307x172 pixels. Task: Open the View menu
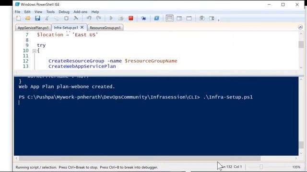(x=38, y=11)
